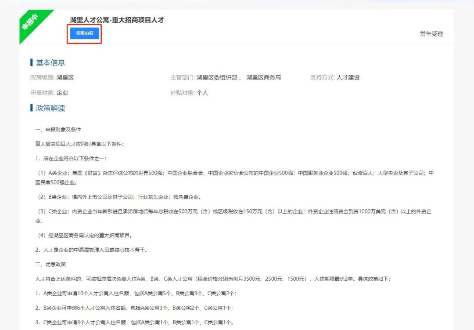Click the blue 我要申报 button
This screenshot has width=474, height=330.
84,33
